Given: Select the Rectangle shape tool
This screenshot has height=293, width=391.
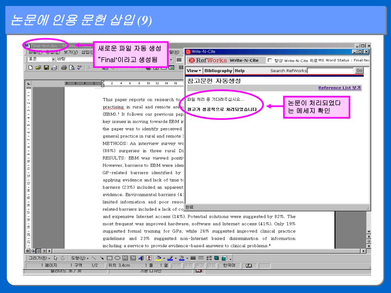Looking at the screenshot, I should click(110, 258).
